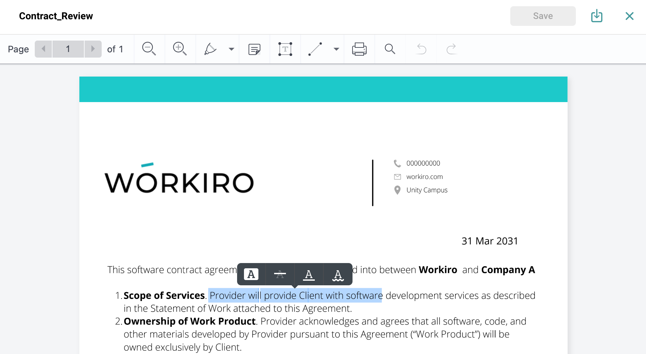The height and width of the screenshot is (354, 646).
Task: Click the page number input field
Action: click(x=68, y=49)
